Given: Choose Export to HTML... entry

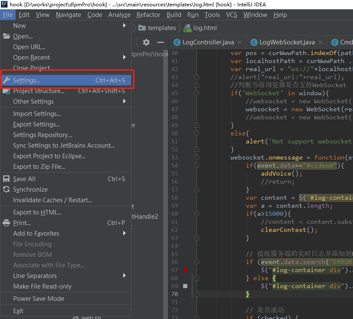Looking at the screenshot, I should click(66, 212).
